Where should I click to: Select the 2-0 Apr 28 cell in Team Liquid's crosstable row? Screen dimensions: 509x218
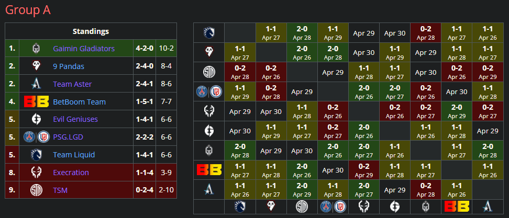point(302,33)
